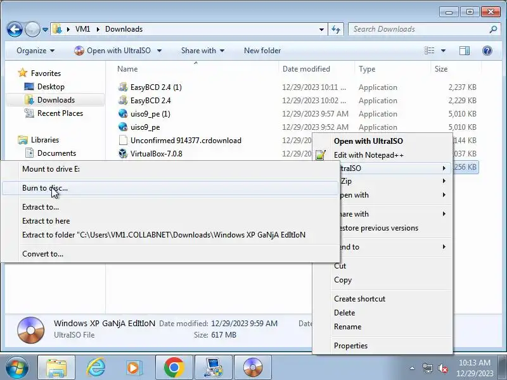Open the Organize menu

pyautogui.click(x=35, y=51)
